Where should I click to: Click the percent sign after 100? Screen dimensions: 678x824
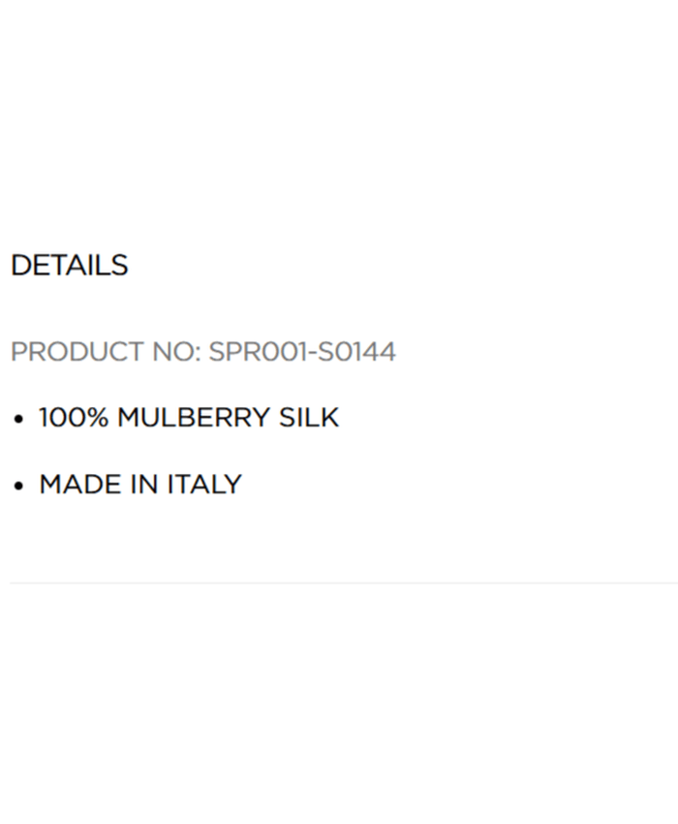97,418
